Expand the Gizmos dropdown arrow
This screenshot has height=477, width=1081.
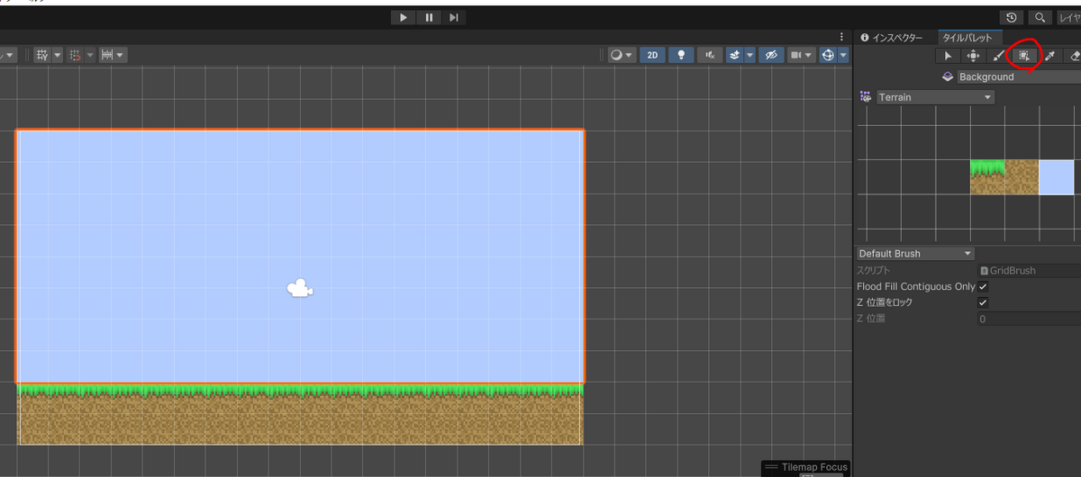pos(843,55)
